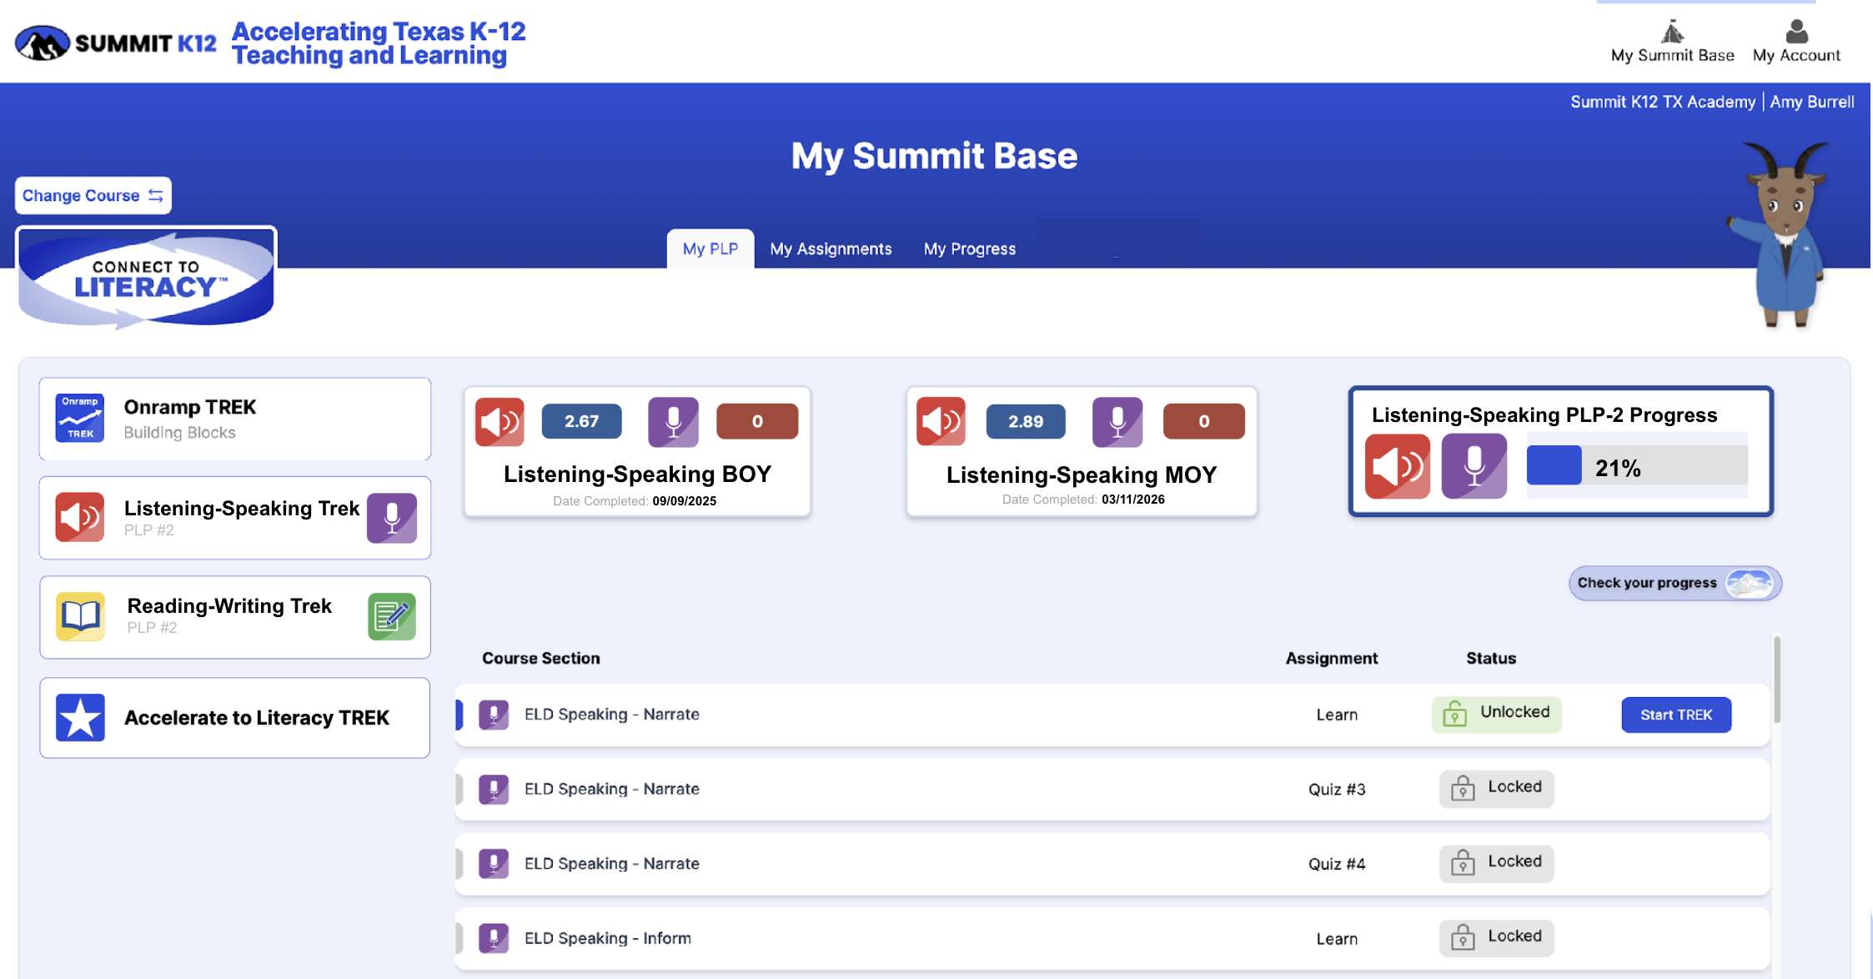Image resolution: width=1873 pixels, height=979 pixels.
Task: Open My Summit Base tent icon
Action: click(x=1672, y=32)
